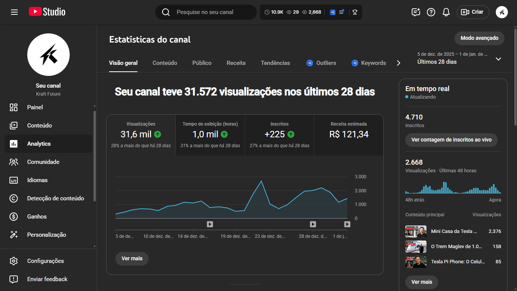Select the Receita estimada metric card
This screenshot has height=291, width=517.
click(348, 135)
